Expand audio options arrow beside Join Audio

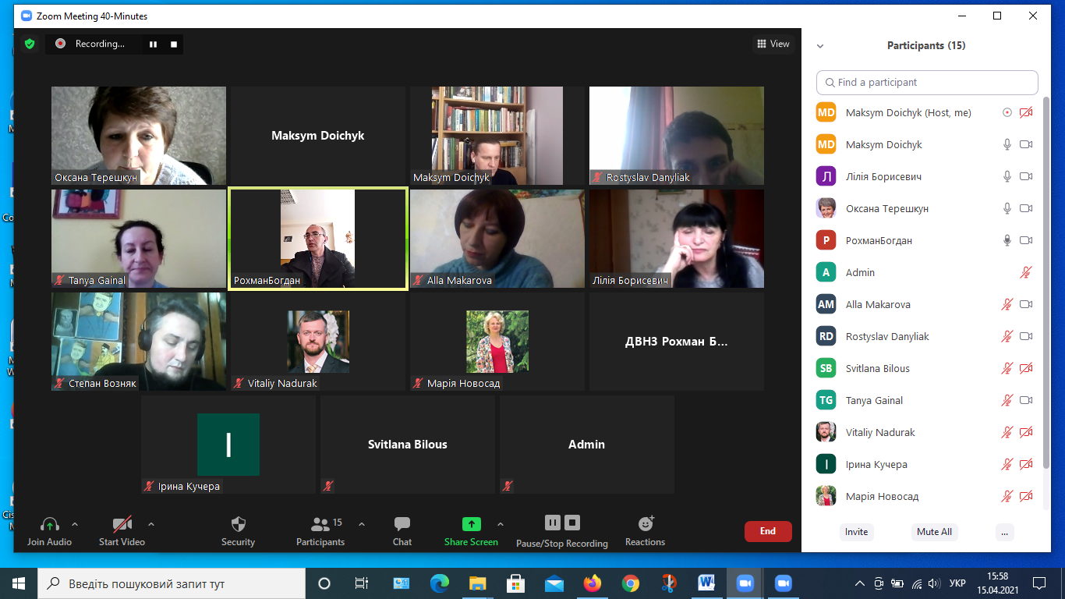75,524
